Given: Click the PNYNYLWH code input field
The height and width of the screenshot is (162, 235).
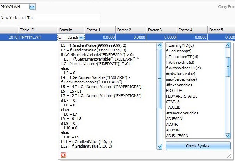Looking at the screenshot, I should [14, 7].
